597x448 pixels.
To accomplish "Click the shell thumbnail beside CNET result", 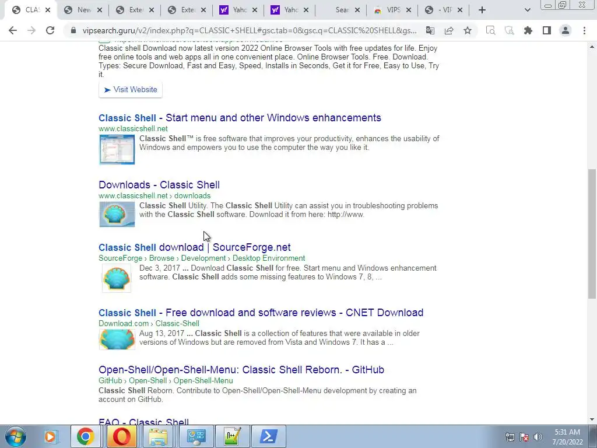I will click(x=117, y=339).
